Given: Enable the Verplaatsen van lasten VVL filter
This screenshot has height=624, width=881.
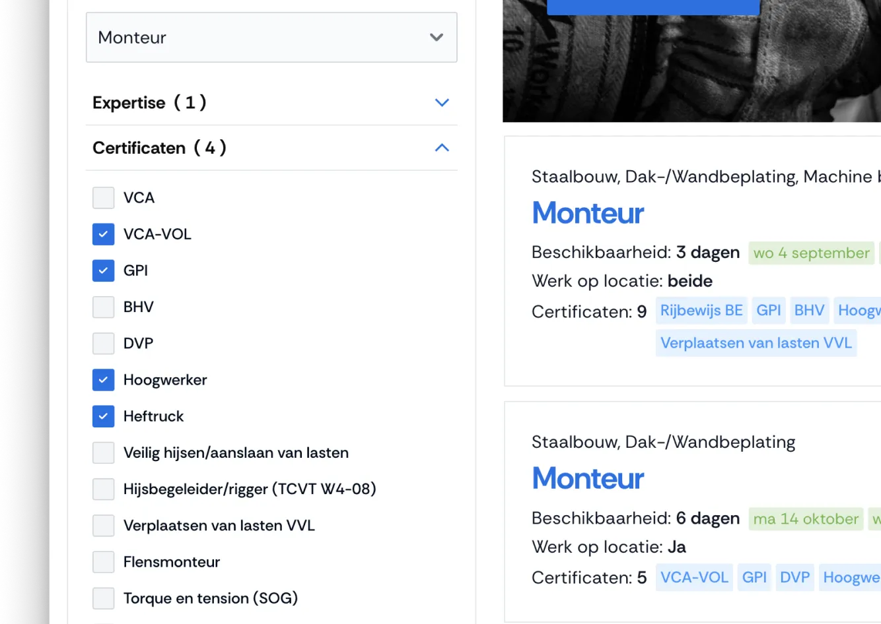Looking at the screenshot, I should pyautogui.click(x=103, y=525).
